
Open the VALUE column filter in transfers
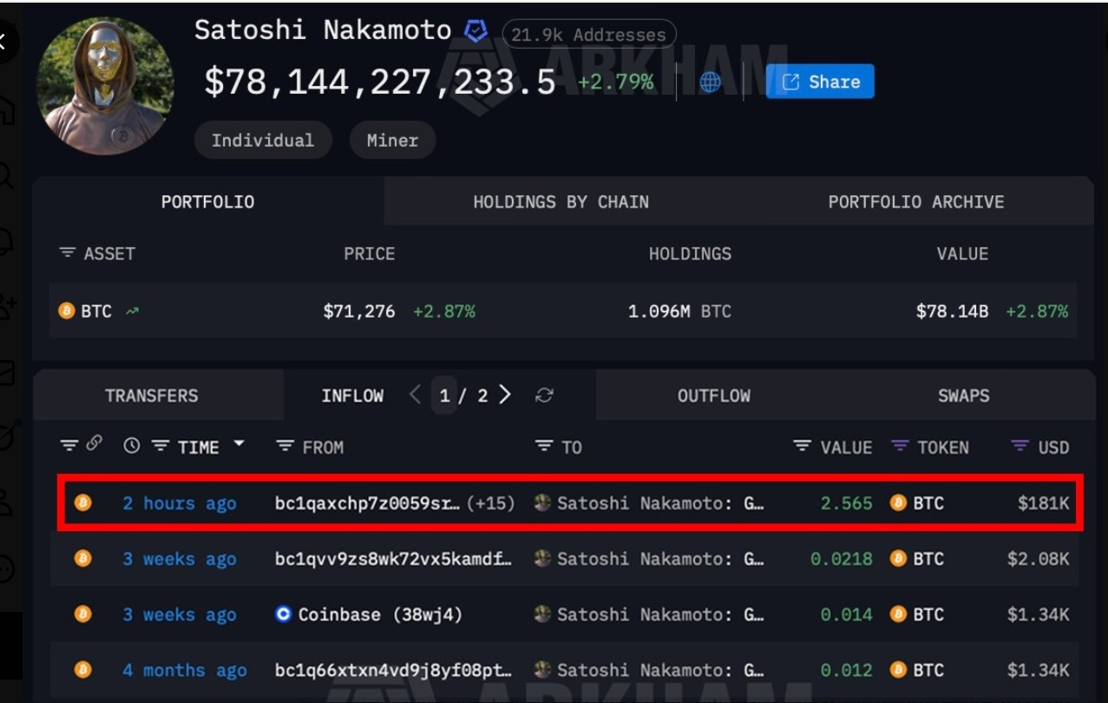802,446
